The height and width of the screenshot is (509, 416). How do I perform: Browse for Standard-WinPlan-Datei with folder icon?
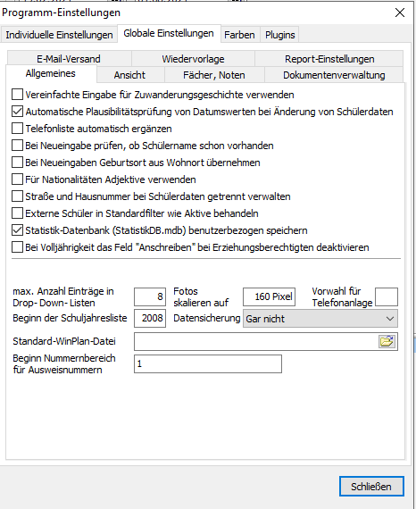tap(387, 341)
